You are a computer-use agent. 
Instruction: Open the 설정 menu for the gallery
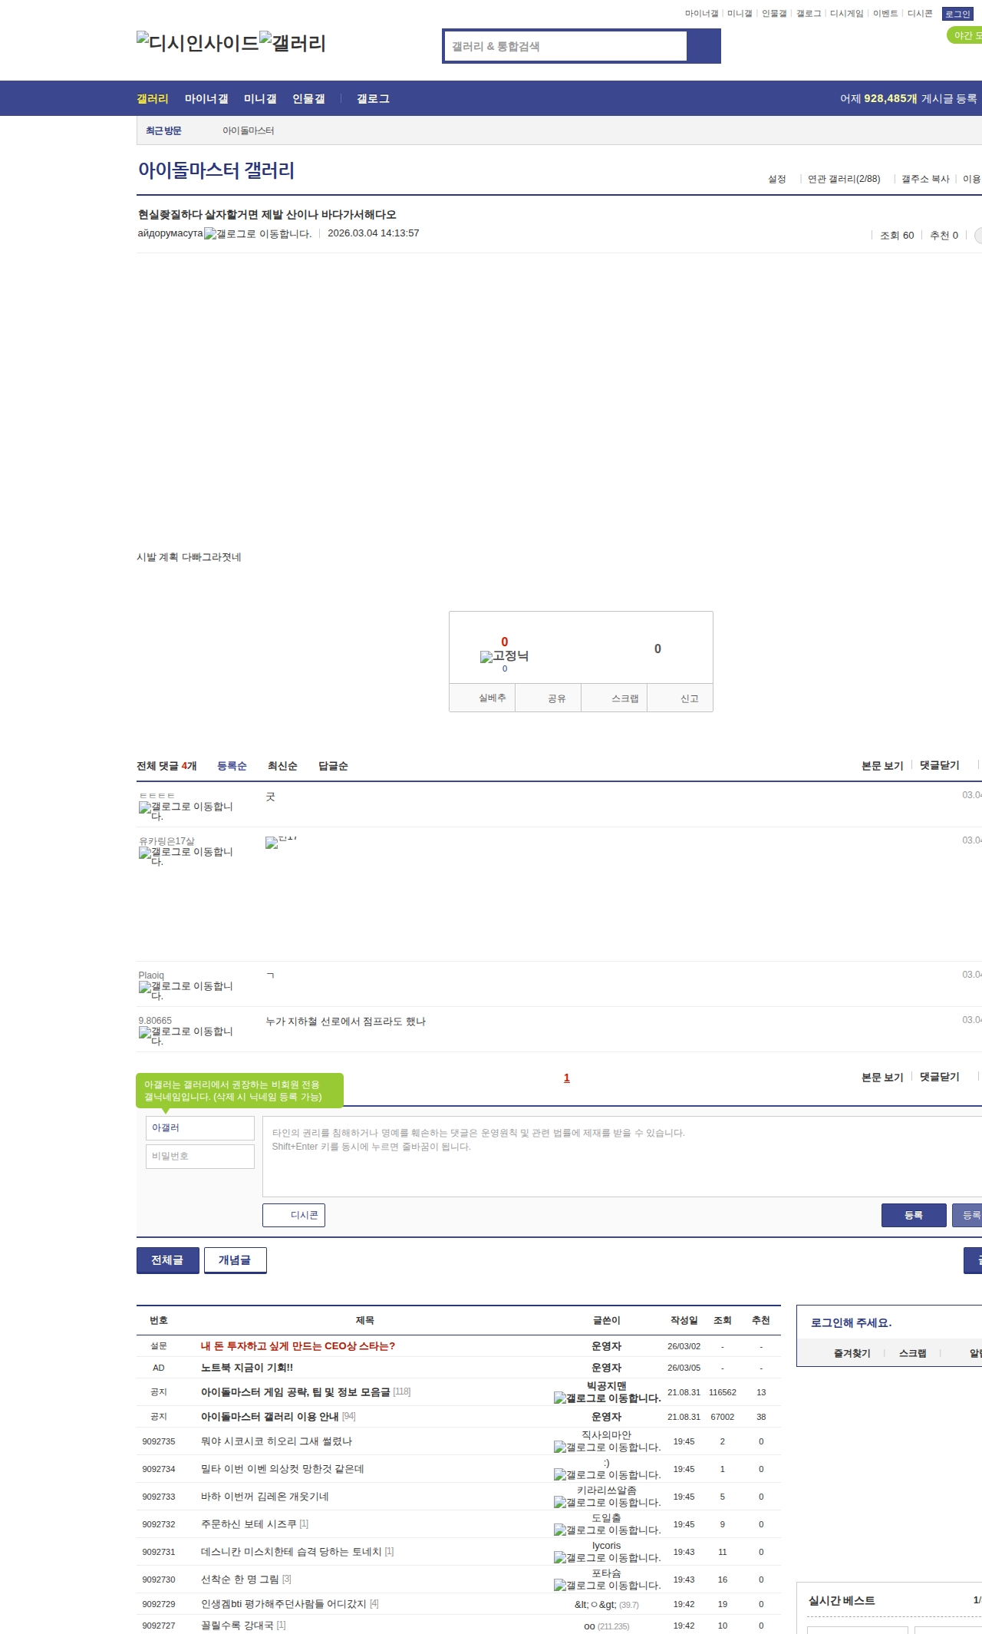777,180
